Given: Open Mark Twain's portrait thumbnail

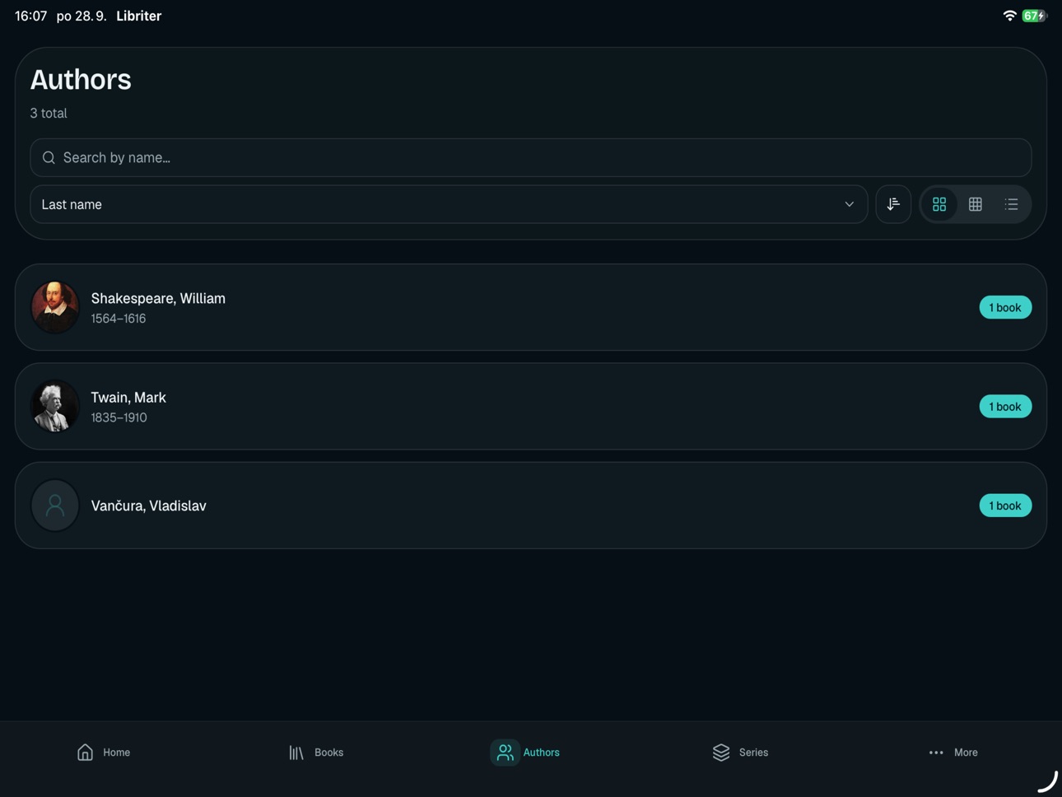Looking at the screenshot, I should pos(55,407).
